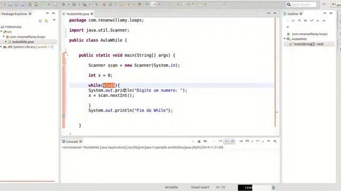Viewport: 341px width, 191px height.
Task: Click the terminated TesteWhile console label
Action: 143,147
